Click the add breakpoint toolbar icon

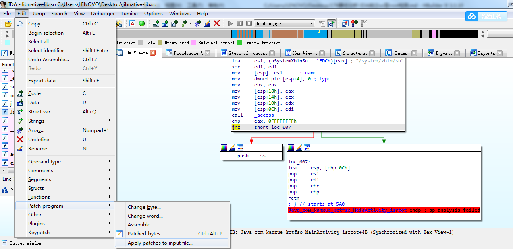(x=355, y=23)
